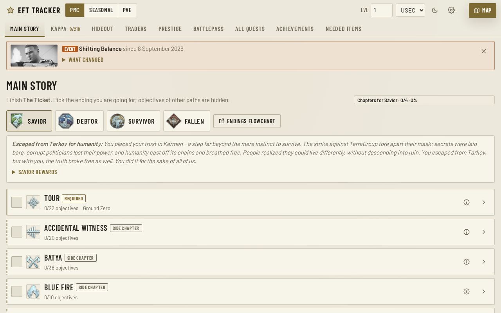The height and width of the screenshot is (313, 501).
Task: Show info for the Batya chapter
Action: 467,262
